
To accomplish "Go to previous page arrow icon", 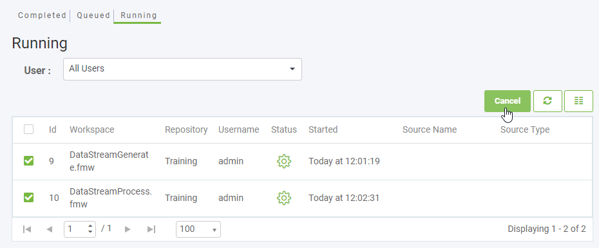I will 50,229.
